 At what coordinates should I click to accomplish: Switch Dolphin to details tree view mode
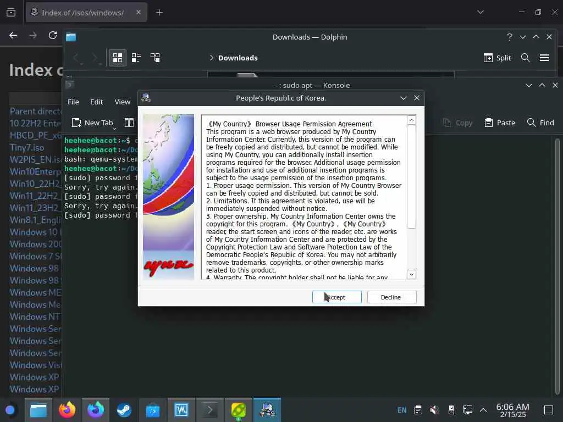coord(155,58)
